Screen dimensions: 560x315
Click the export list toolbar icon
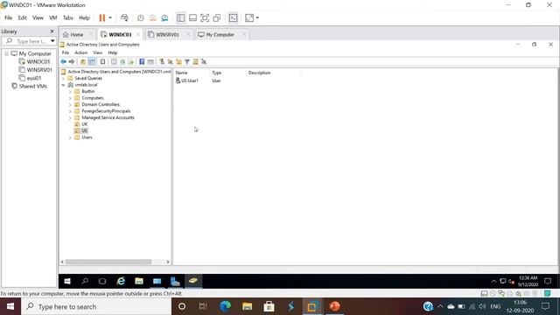pos(131,62)
